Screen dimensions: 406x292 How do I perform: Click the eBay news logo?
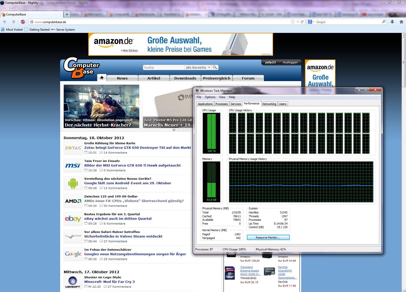coord(73,219)
